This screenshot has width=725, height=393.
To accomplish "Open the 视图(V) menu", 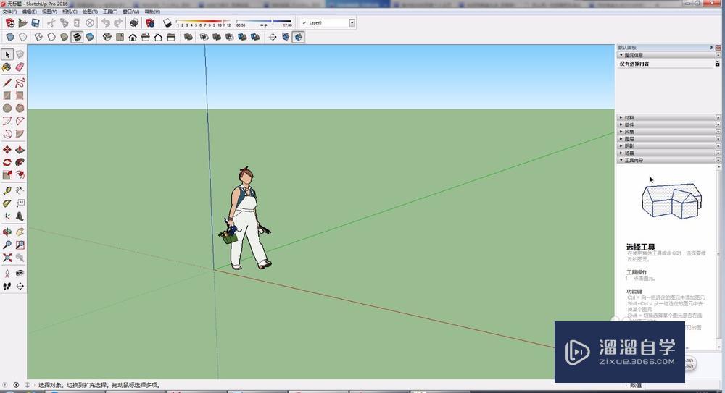I will point(49,12).
